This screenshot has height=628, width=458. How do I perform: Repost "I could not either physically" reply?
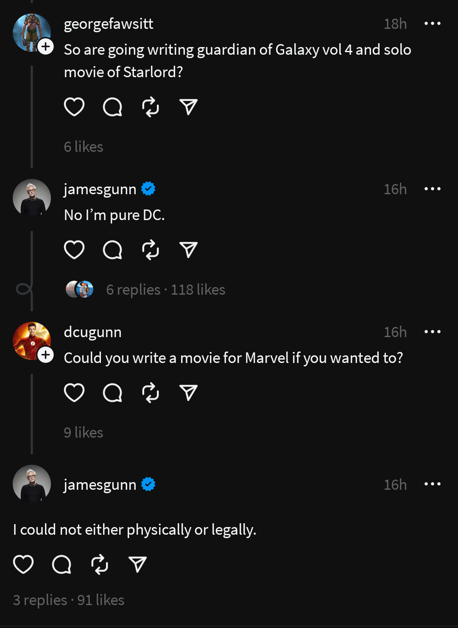[x=100, y=564]
